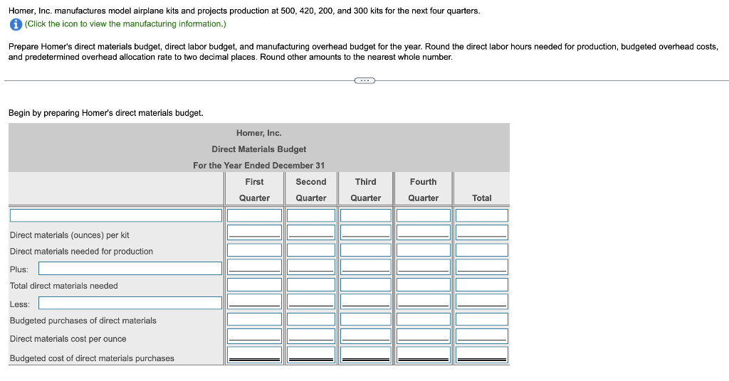
Task: Click the ellipsis expander on the divider
Action: click(x=364, y=81)
